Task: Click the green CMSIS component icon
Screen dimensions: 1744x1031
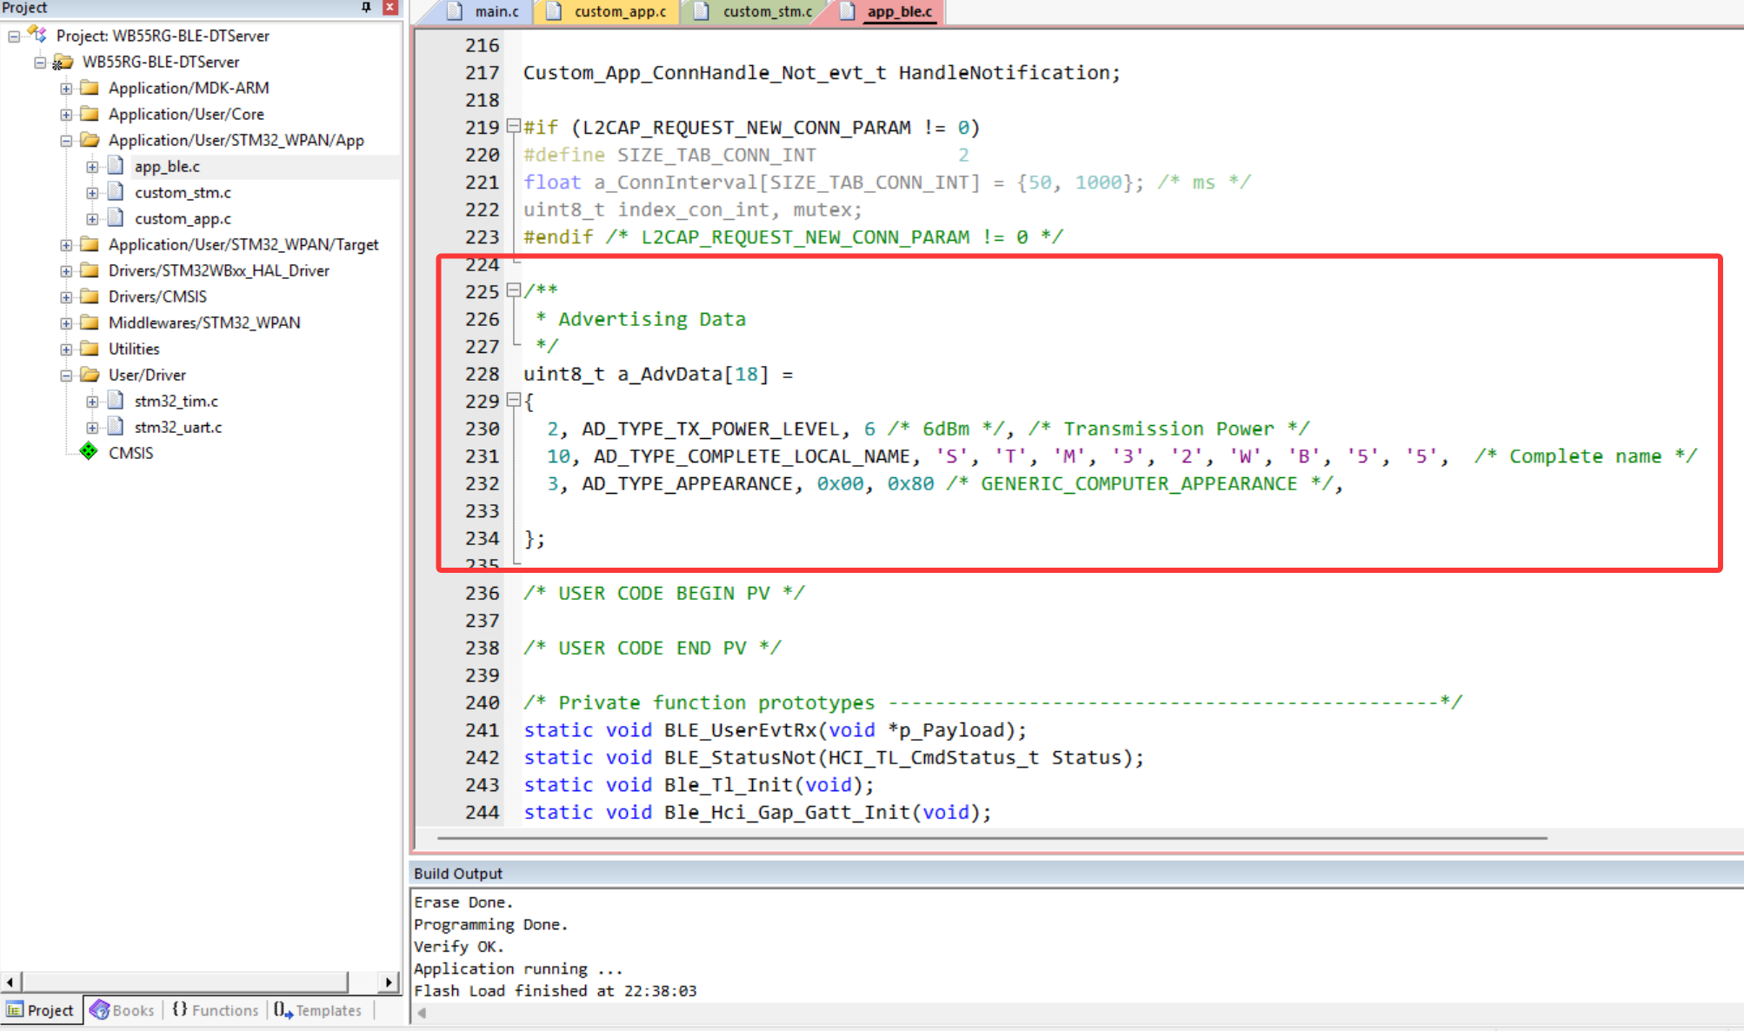Action: tap(89, 451)
